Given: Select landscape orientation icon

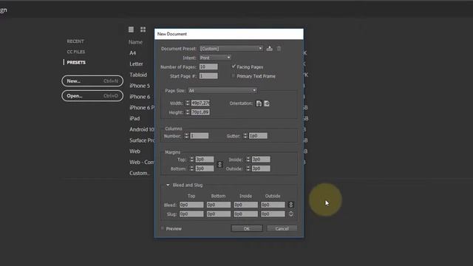Looking at the screenshot, I should [267, 103].
